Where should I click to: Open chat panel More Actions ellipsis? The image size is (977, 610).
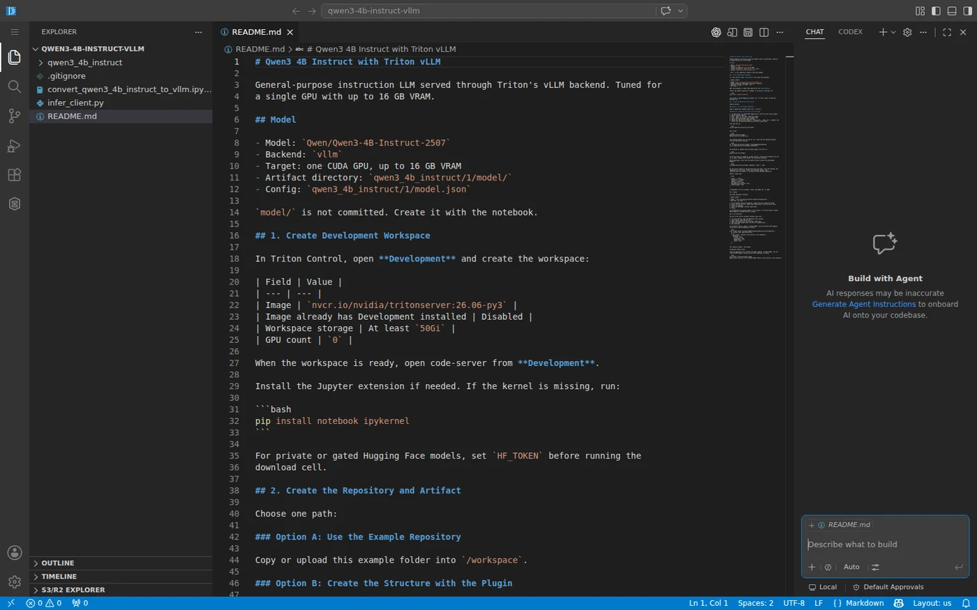(923, 32)
